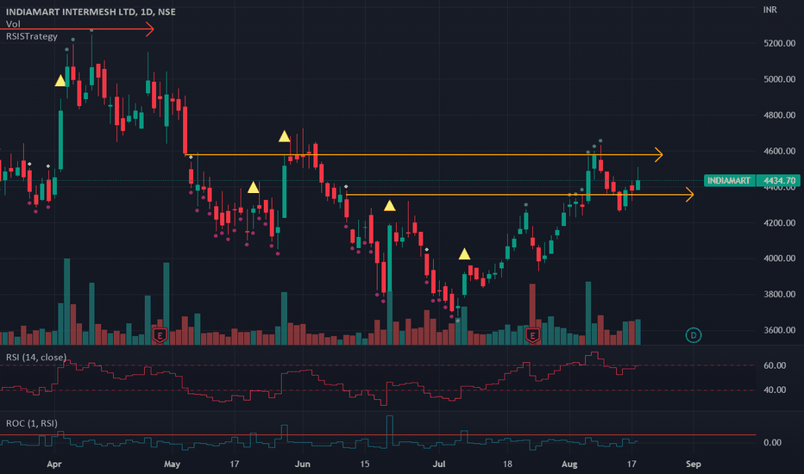This screenshot has height=474, width=804.
Task: Click the Sep date axis label
Action: coord(694,465)
